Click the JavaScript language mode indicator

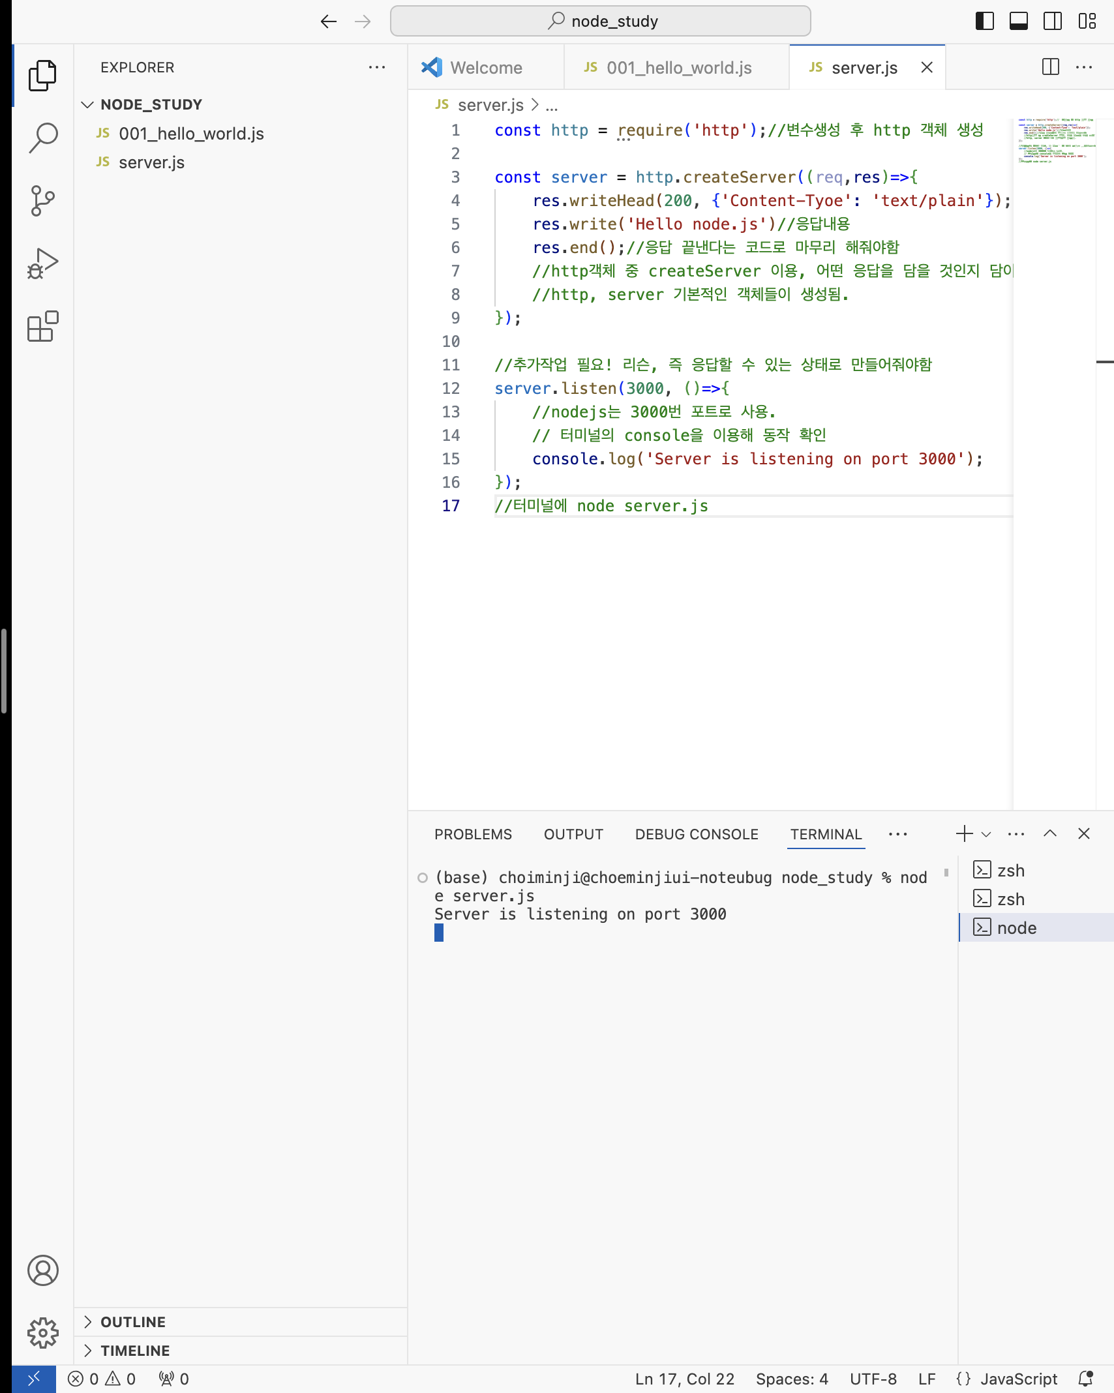[1019, 1379]
